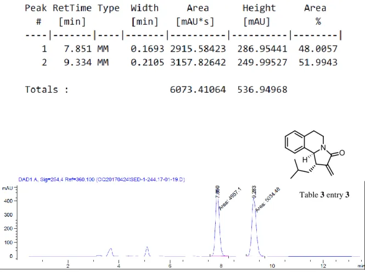365x276 pixels.
Task: Click the MM type of peak 1
Action: click(103, 49)
